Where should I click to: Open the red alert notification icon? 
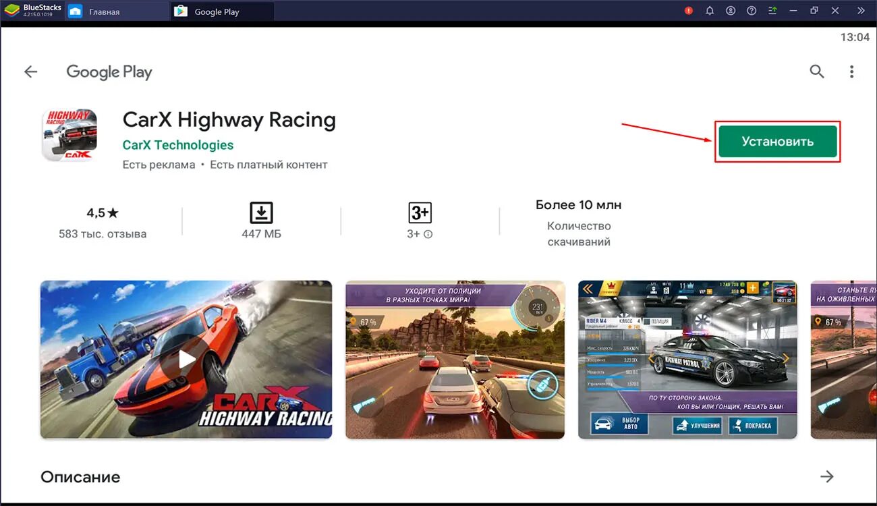[x=689, y=11]
